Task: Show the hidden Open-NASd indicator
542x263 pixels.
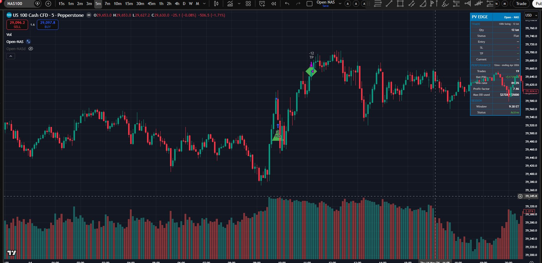Action: (31, 49)
